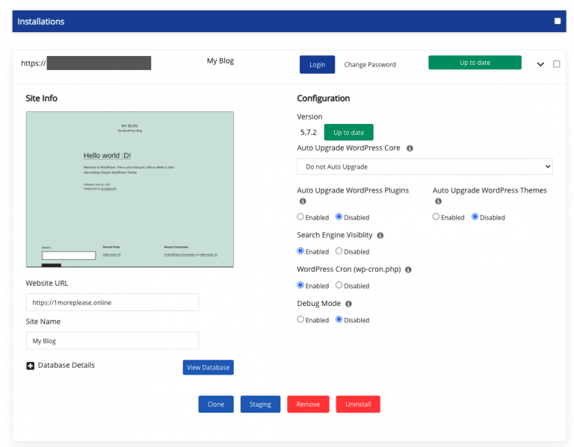Click the site preview thumbnail

click(130, 189)
